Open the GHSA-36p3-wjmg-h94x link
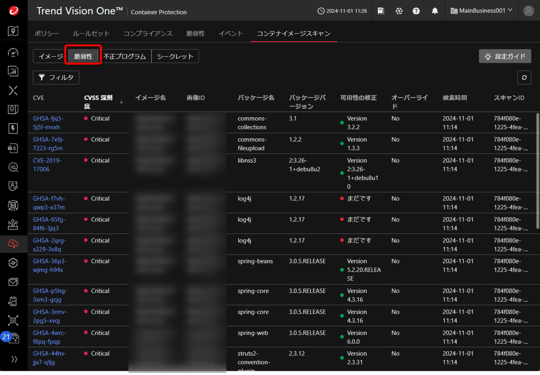The height and width of the screenshot is (375, 540). 50,265
